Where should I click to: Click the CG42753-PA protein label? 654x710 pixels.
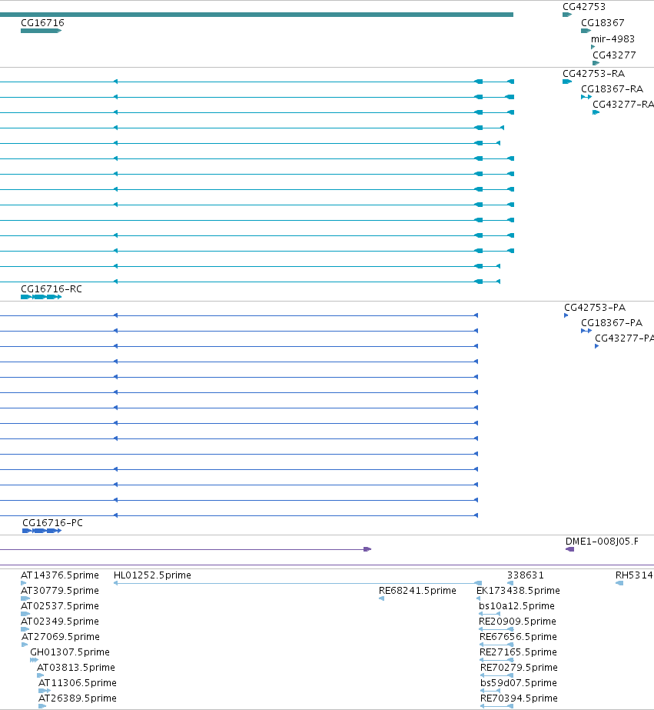coord(595,308)
